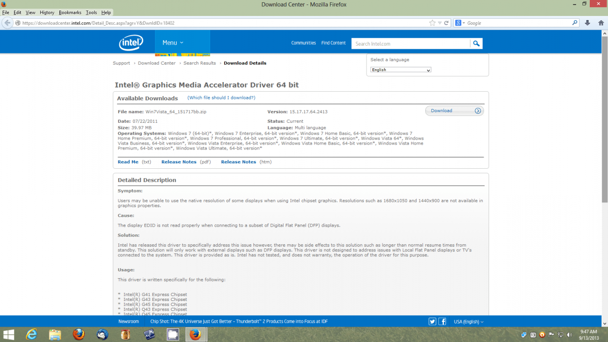The height and width of the screenshot is (342, 608).
Task: Click the first Firefox taskbar icon
Action: [79, 335]
